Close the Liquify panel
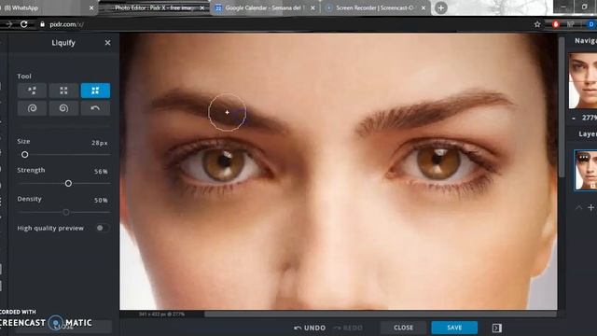Image resolution: width=597 pixels, height=336 pixels. (x=108, y=43)
